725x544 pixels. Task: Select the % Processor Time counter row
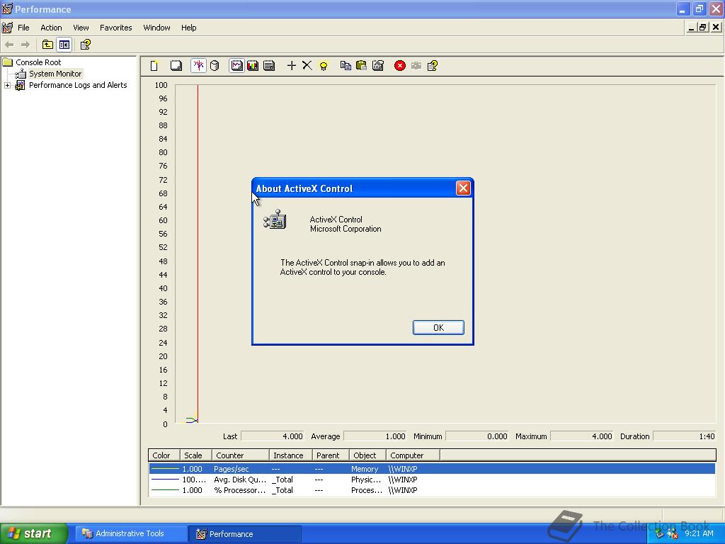[432, 490]
